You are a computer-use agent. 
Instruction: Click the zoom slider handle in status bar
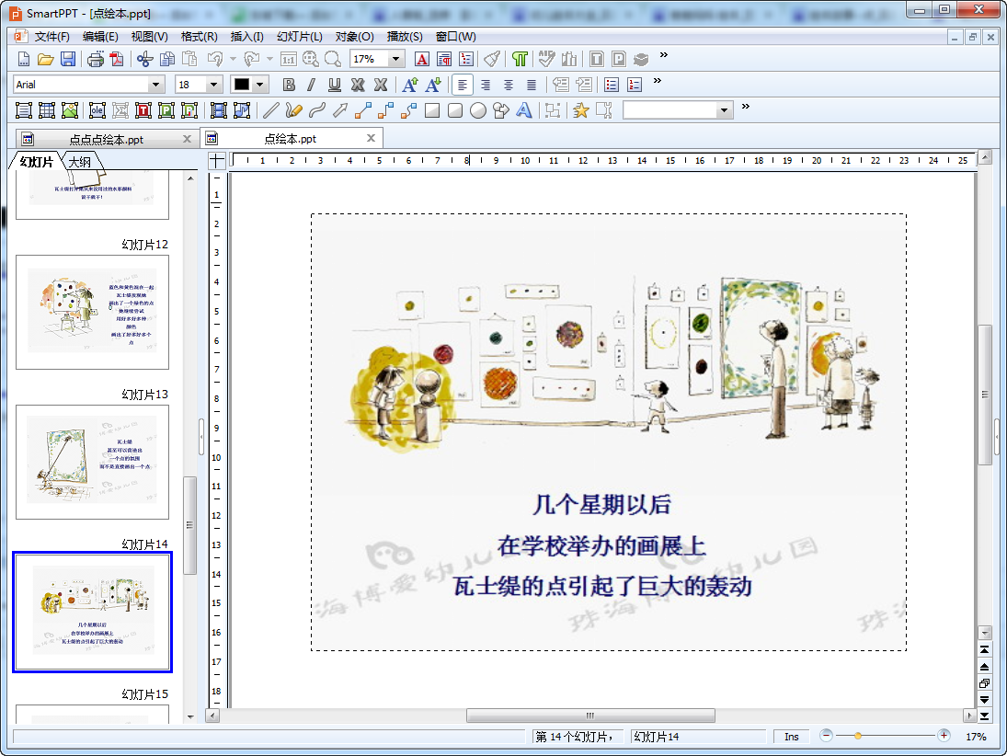857,736
